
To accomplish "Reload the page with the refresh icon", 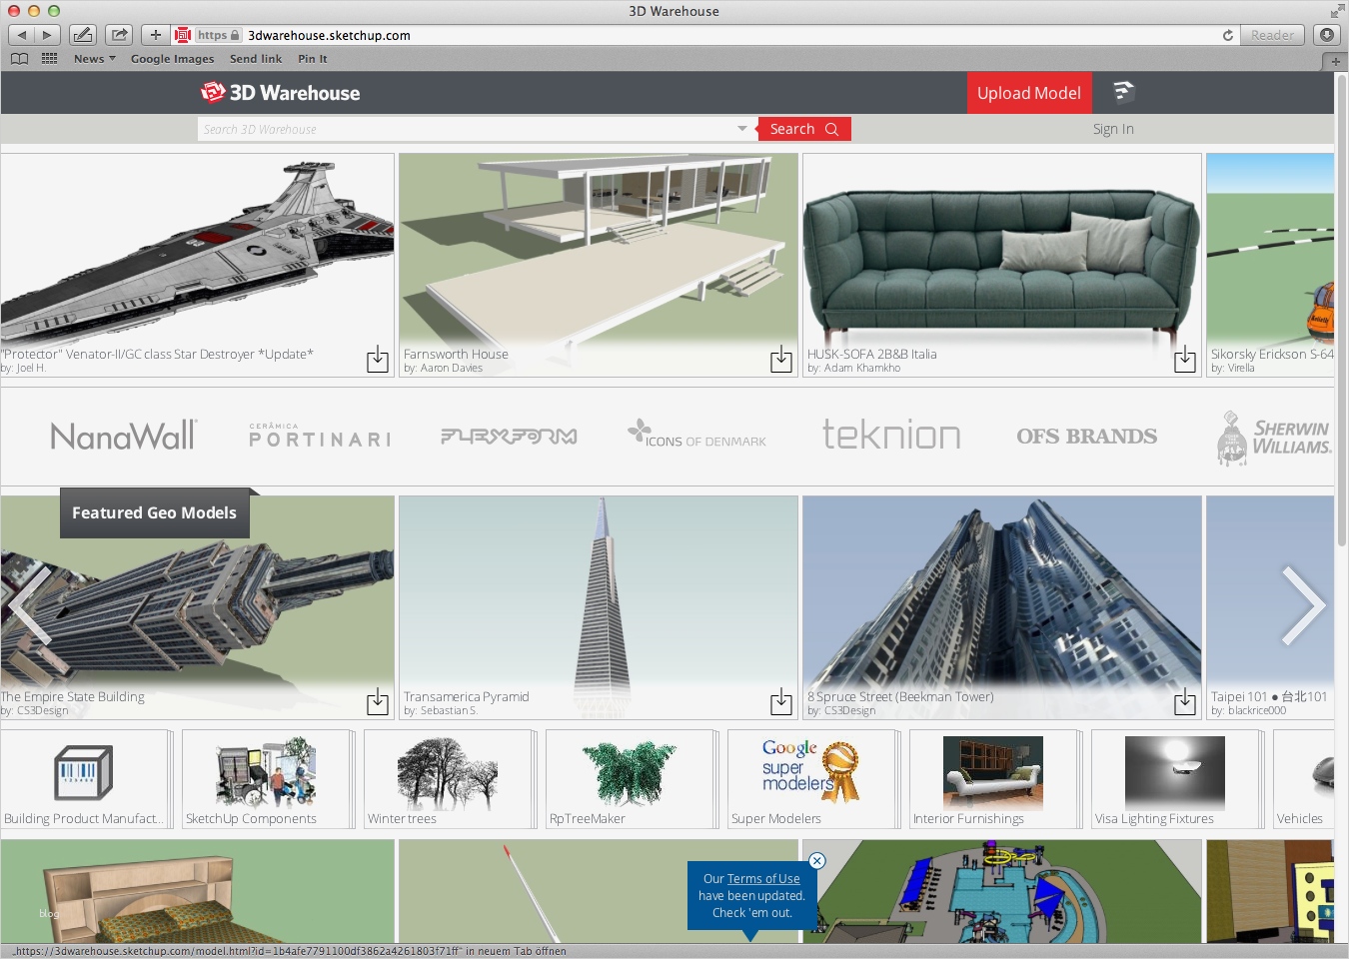I will click(1228, 35).
